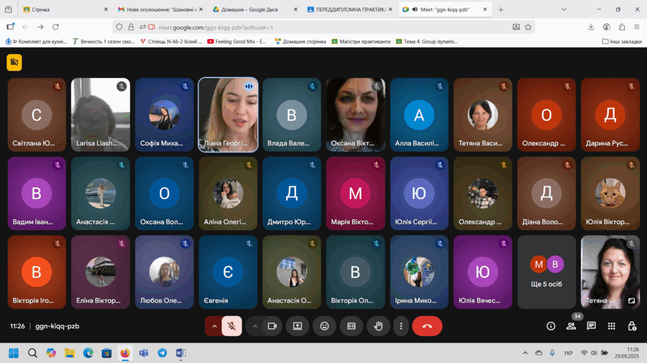Open the three-dot more options menu
The image size is (647, 363).
point(401,326)
